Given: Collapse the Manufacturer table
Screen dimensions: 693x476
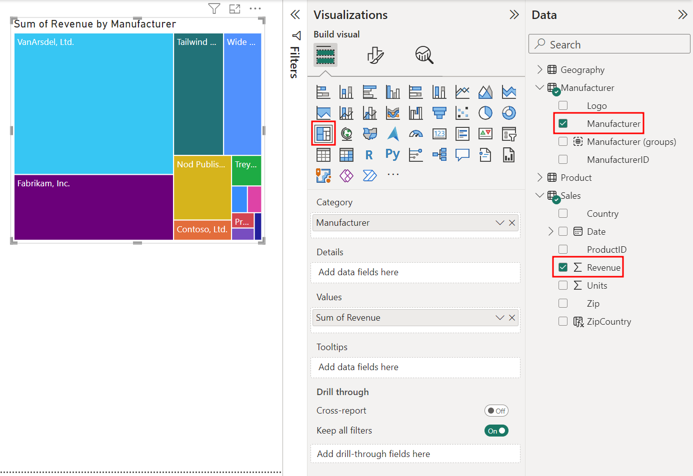Looking at the screenshot, I should pyautogui.click(x=539, y=87).
